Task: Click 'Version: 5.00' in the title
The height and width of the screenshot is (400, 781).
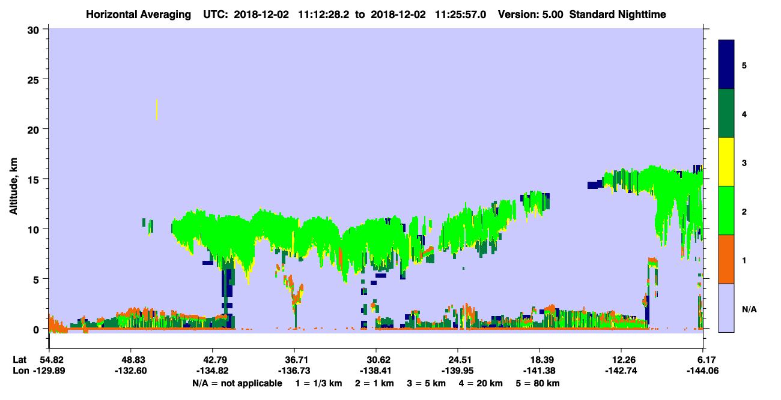Action: pyautogui.click(x=530, y=14)
